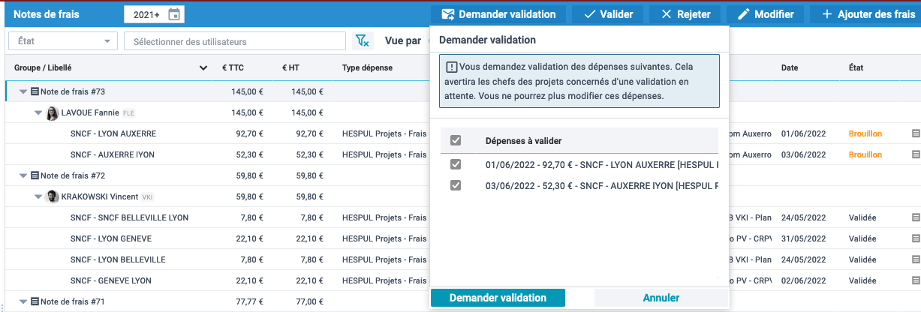Image resolution: width=921 pixels, height=312 pixels.
Task: Open row menu icon for 03/06/2022 Brouillon row
Action: [x=916, y=154]
